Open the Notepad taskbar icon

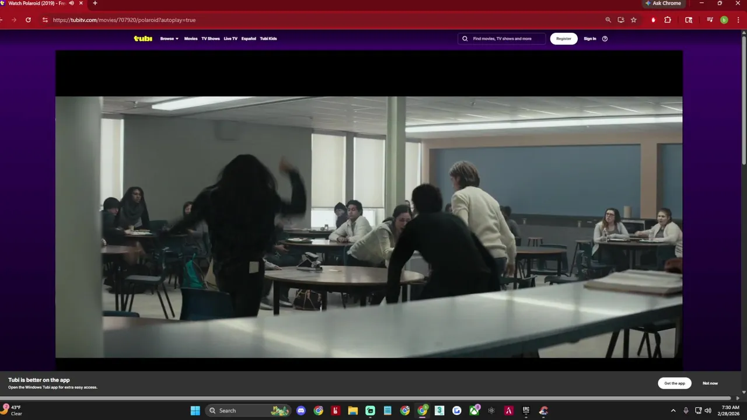tap(388, 411)
